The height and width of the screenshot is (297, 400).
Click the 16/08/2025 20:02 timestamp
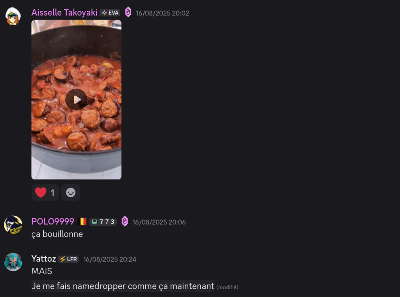click(162, 13)
